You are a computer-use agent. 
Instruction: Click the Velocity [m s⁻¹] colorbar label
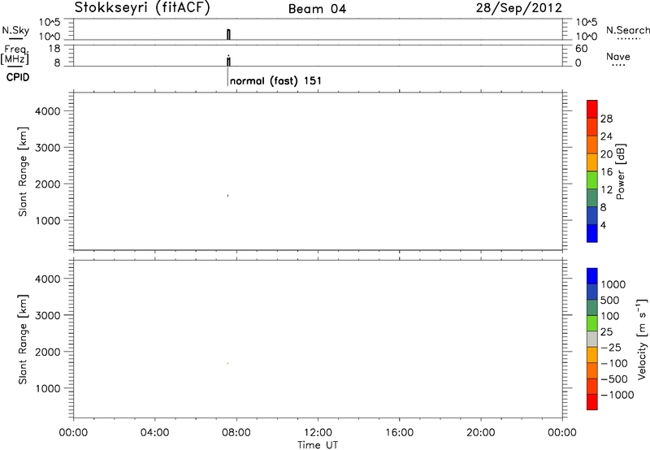coord(642,339)
